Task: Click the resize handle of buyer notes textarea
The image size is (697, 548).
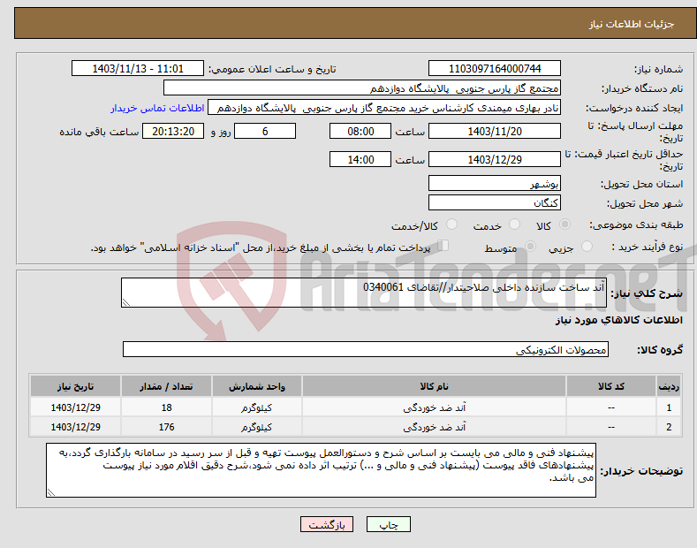Action: point(51,492)
